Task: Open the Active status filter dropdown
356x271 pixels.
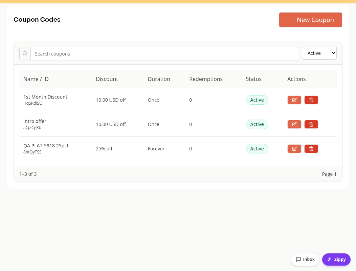Action: tap(319, 53)
